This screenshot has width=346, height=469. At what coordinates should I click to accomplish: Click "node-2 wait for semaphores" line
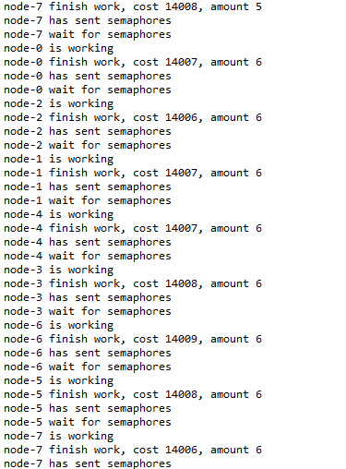(x=88, y=145)
